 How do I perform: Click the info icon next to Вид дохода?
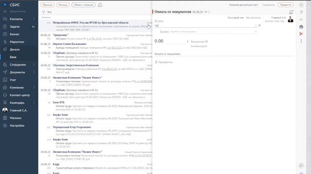coord(207,42)
